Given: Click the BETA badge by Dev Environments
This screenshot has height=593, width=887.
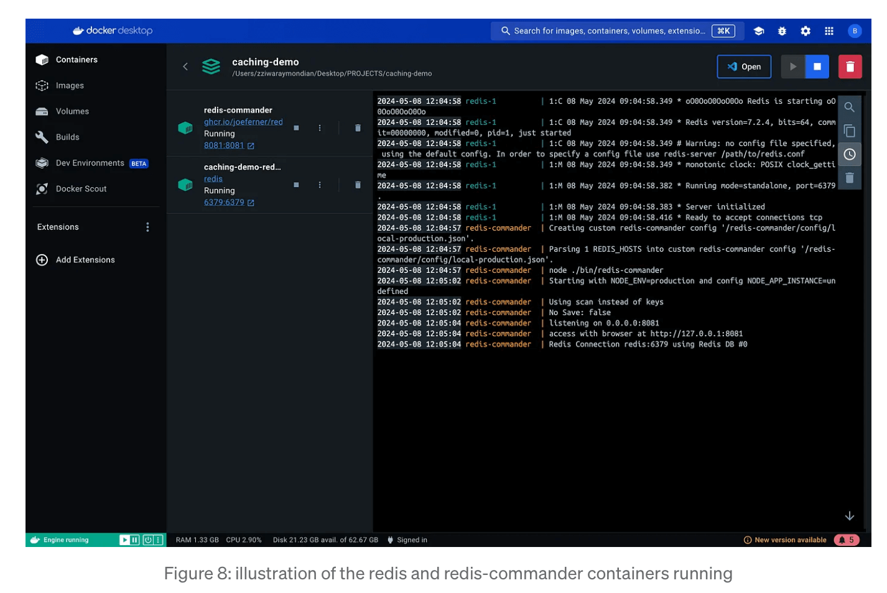Looking at the screenshot, I should pos(139,164).
